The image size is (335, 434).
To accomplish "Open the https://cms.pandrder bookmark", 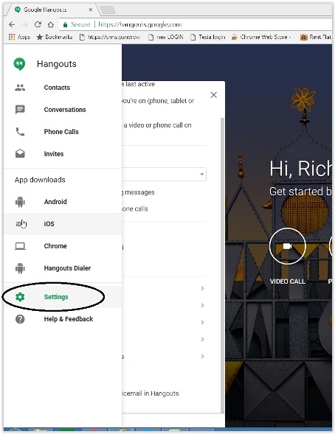I will [110, 37].
